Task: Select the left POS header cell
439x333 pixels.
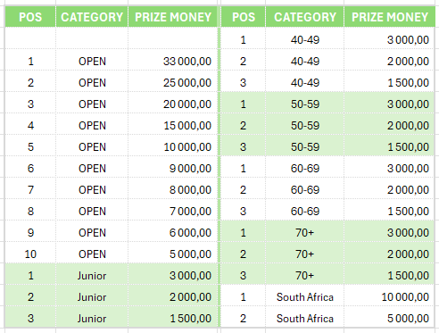Action: click(x=30, y=17)
